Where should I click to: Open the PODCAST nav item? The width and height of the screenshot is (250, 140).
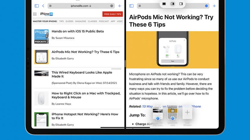tap(104, 21)
